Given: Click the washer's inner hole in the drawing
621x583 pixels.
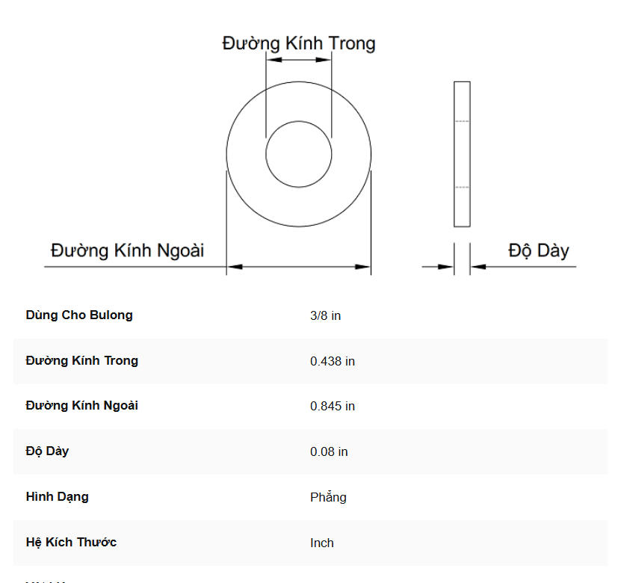Looking at the screenshot, I should click(x=299, y=155).
